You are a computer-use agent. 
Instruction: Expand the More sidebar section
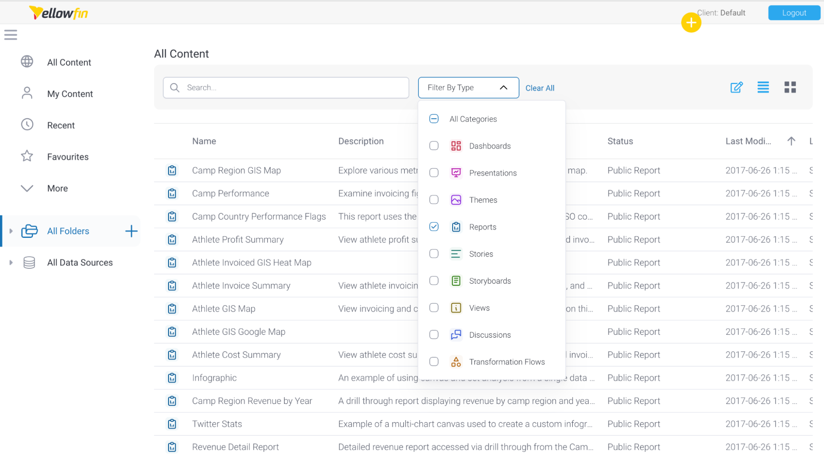(x=26, y=188)
